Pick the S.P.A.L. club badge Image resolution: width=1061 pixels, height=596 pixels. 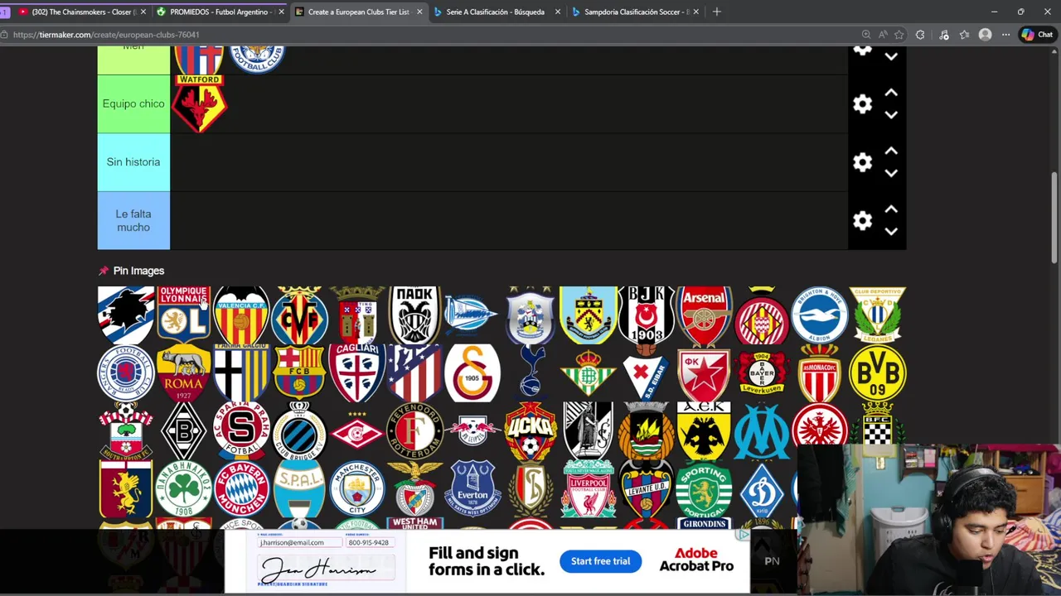299,489
